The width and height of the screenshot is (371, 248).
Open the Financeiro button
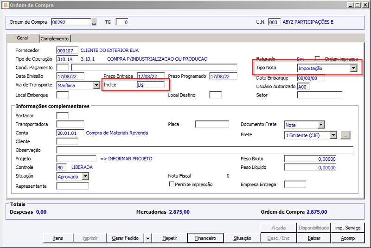coord(205,238)
